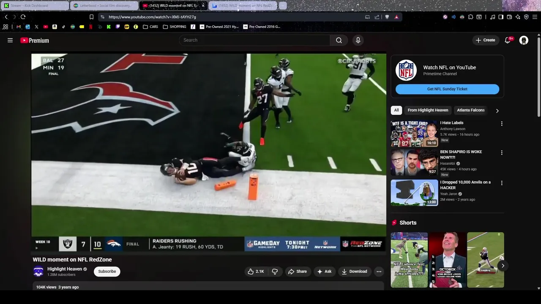541x304 pixels.
Task: Open Brave VPN shield icon
Action: click(x=526, y=17)
